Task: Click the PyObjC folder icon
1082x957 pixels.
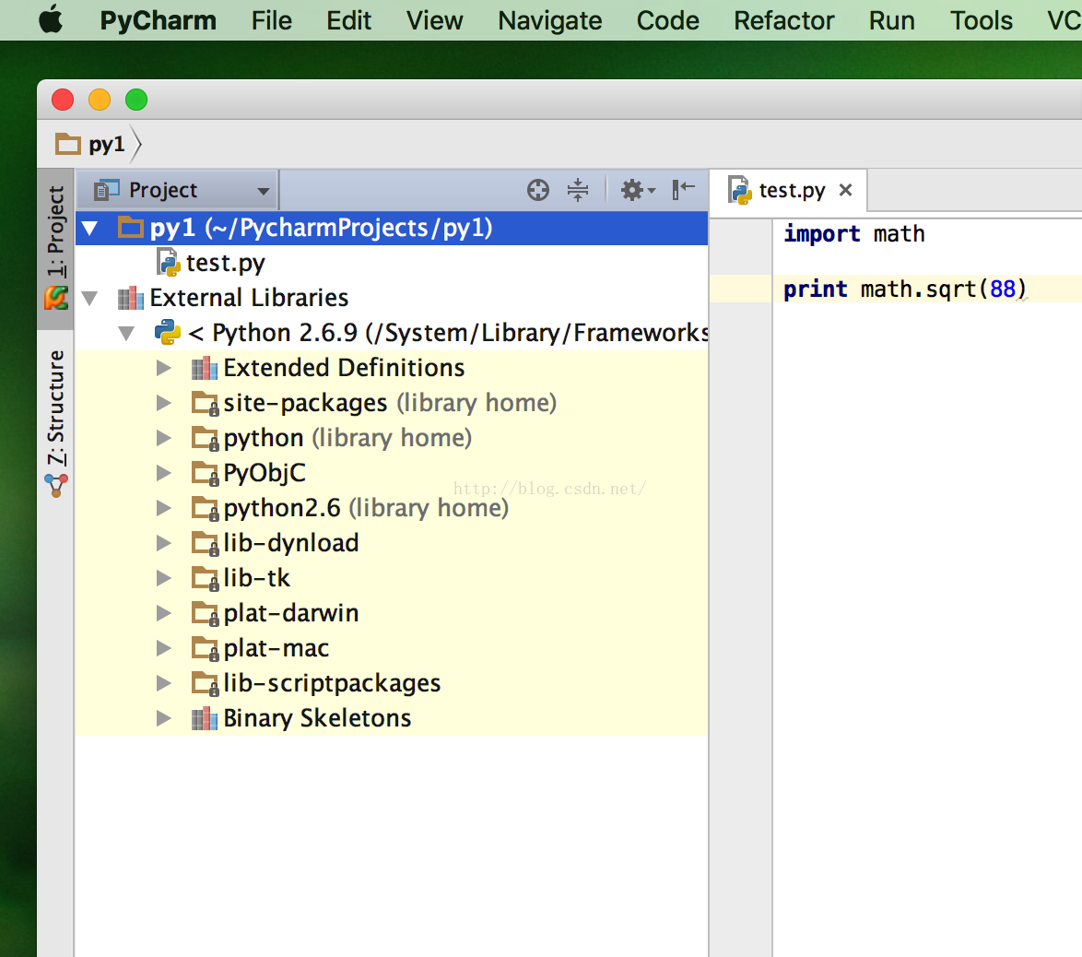Action: [205, 474]
